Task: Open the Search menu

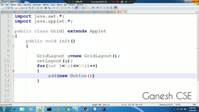Action: coord(13,5)
